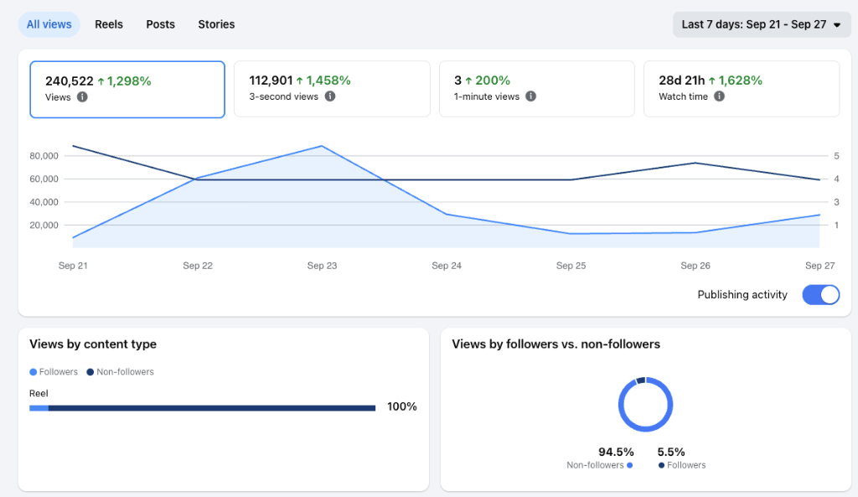The image size is (858, 497).
Task: Click the Views by followers vs. non-followers heading
Action: (x=556, y=344)
